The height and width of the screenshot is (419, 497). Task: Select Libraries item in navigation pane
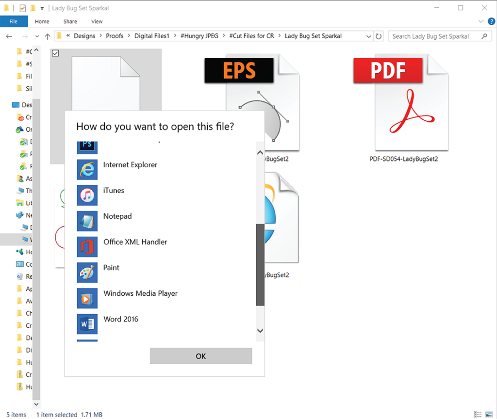click(x=24, y=203)
